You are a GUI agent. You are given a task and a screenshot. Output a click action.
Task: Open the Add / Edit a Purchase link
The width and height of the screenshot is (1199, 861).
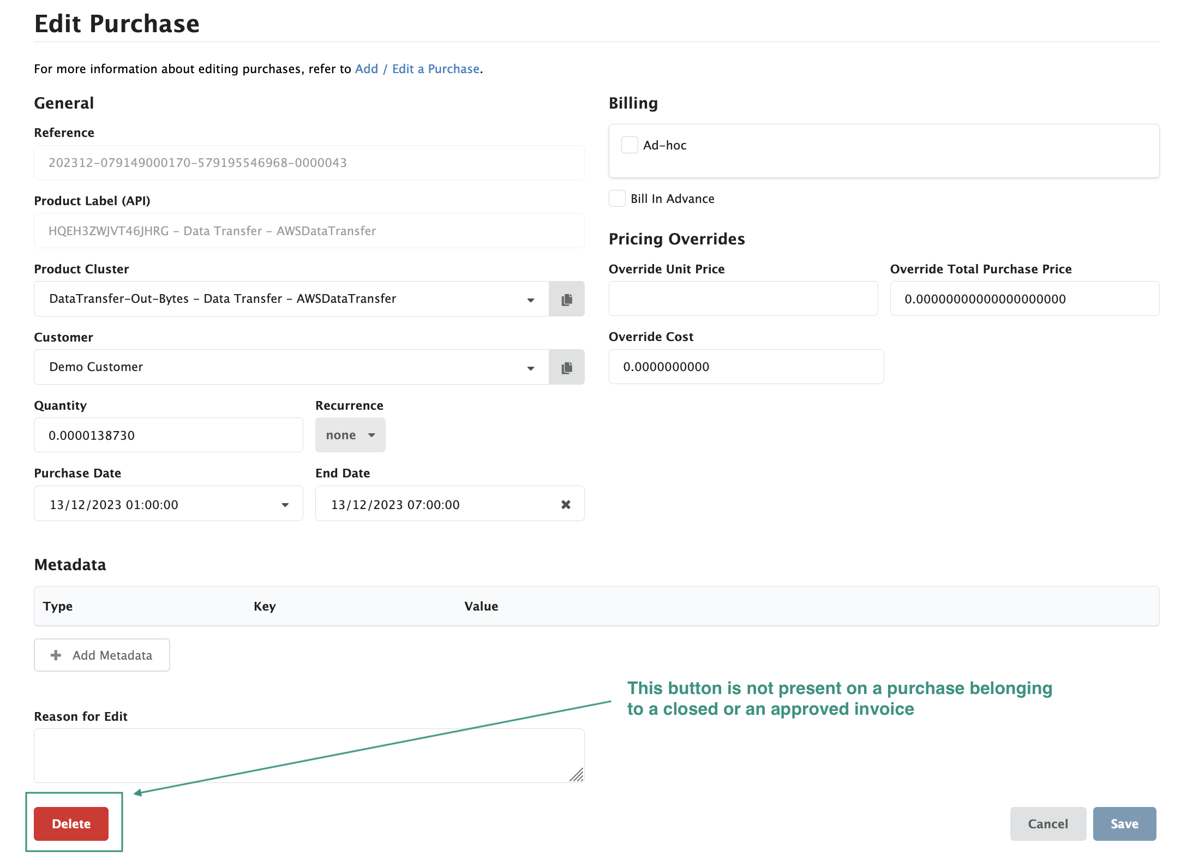click(x=417, y=69)
